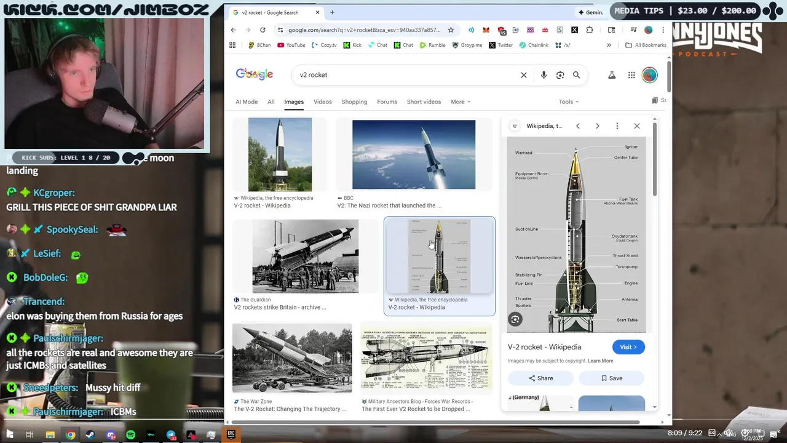Open Telegram from the taskbar
Image resolution: width=787 pixels, height=443 pixels.
tap(171, 434)
